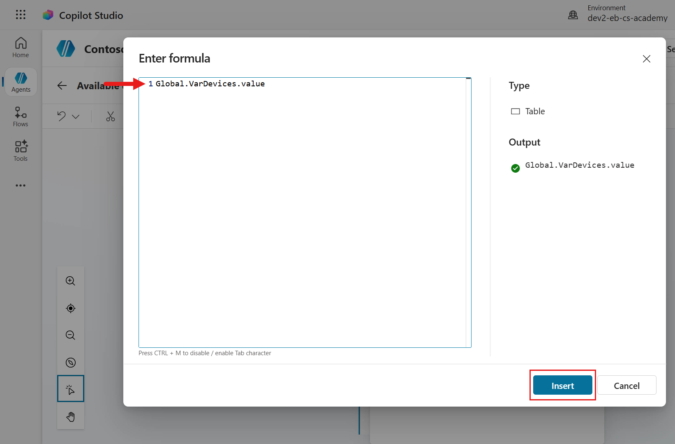Click the Contoso agent icon
Image resolution: width=675 pixels, height=444 pixels.
66,49
